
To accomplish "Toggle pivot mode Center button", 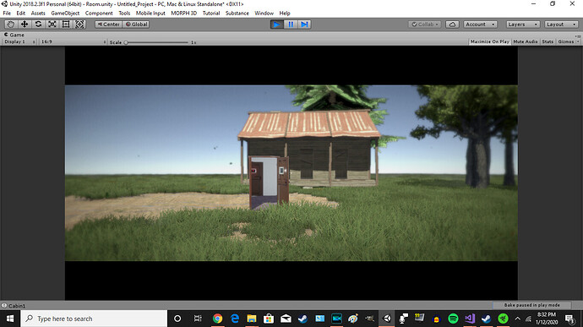I will pyautogui.click(x=108, y=25).
